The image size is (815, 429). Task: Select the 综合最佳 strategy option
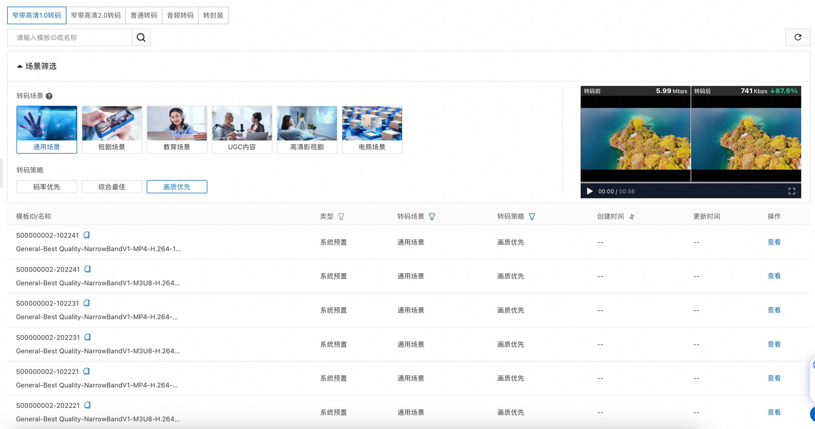coord(112,187)
